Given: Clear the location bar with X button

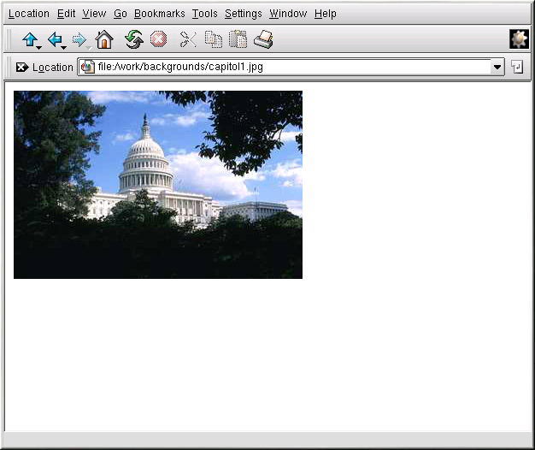Looking at the screenshot, I should coord(22,68).
